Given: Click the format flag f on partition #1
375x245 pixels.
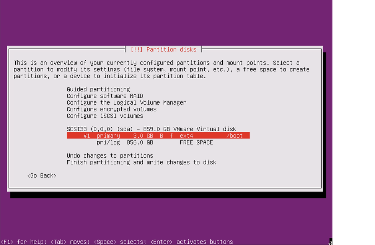Looking at the screenshot, I should (x=171, y=136).
